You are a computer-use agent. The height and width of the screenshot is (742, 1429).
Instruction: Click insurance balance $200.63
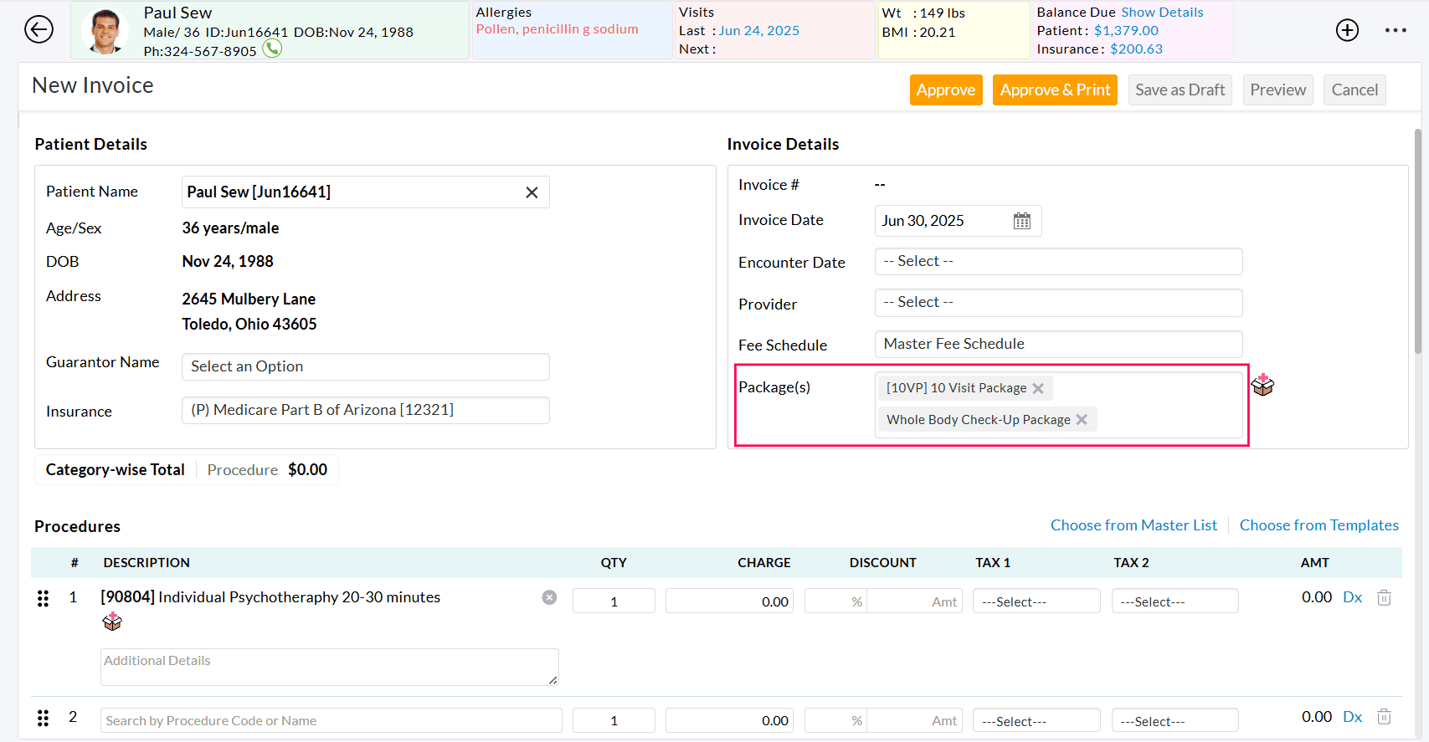[1136, 49]
